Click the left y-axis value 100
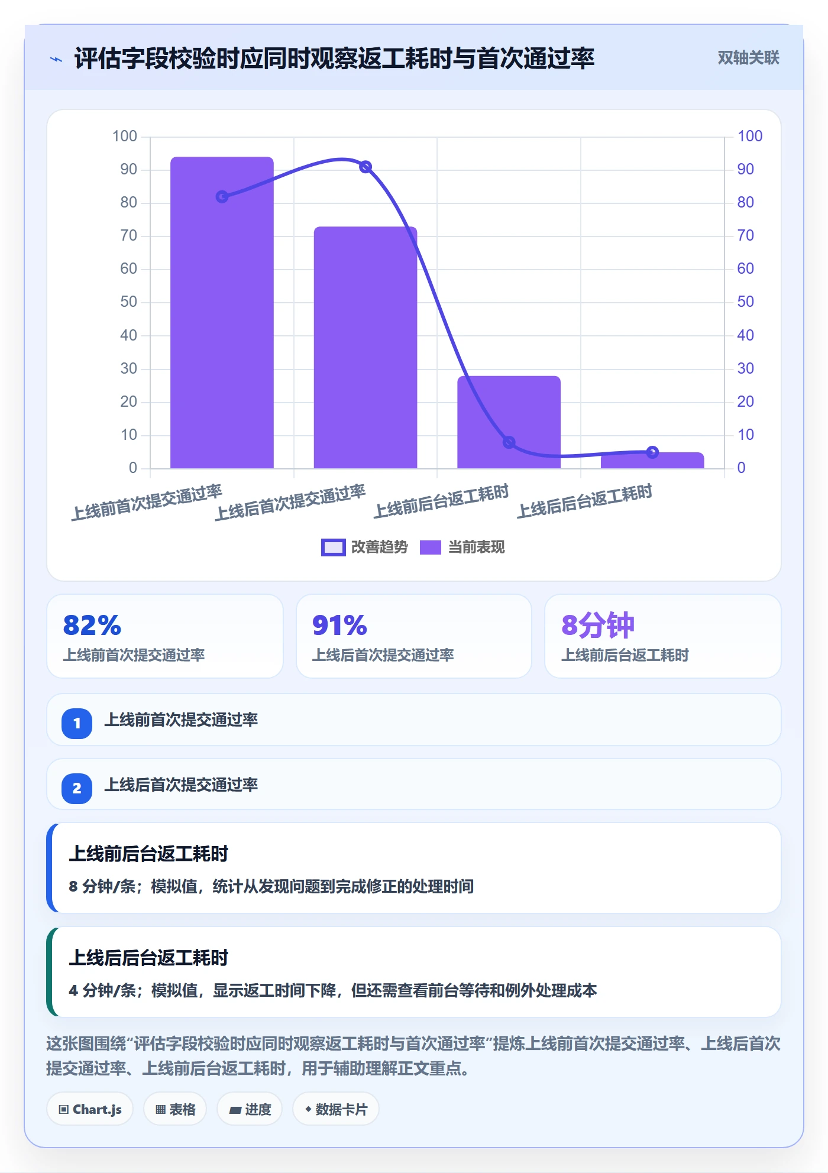Viewport: 828px width, 1173px height. tap(125, 137)
